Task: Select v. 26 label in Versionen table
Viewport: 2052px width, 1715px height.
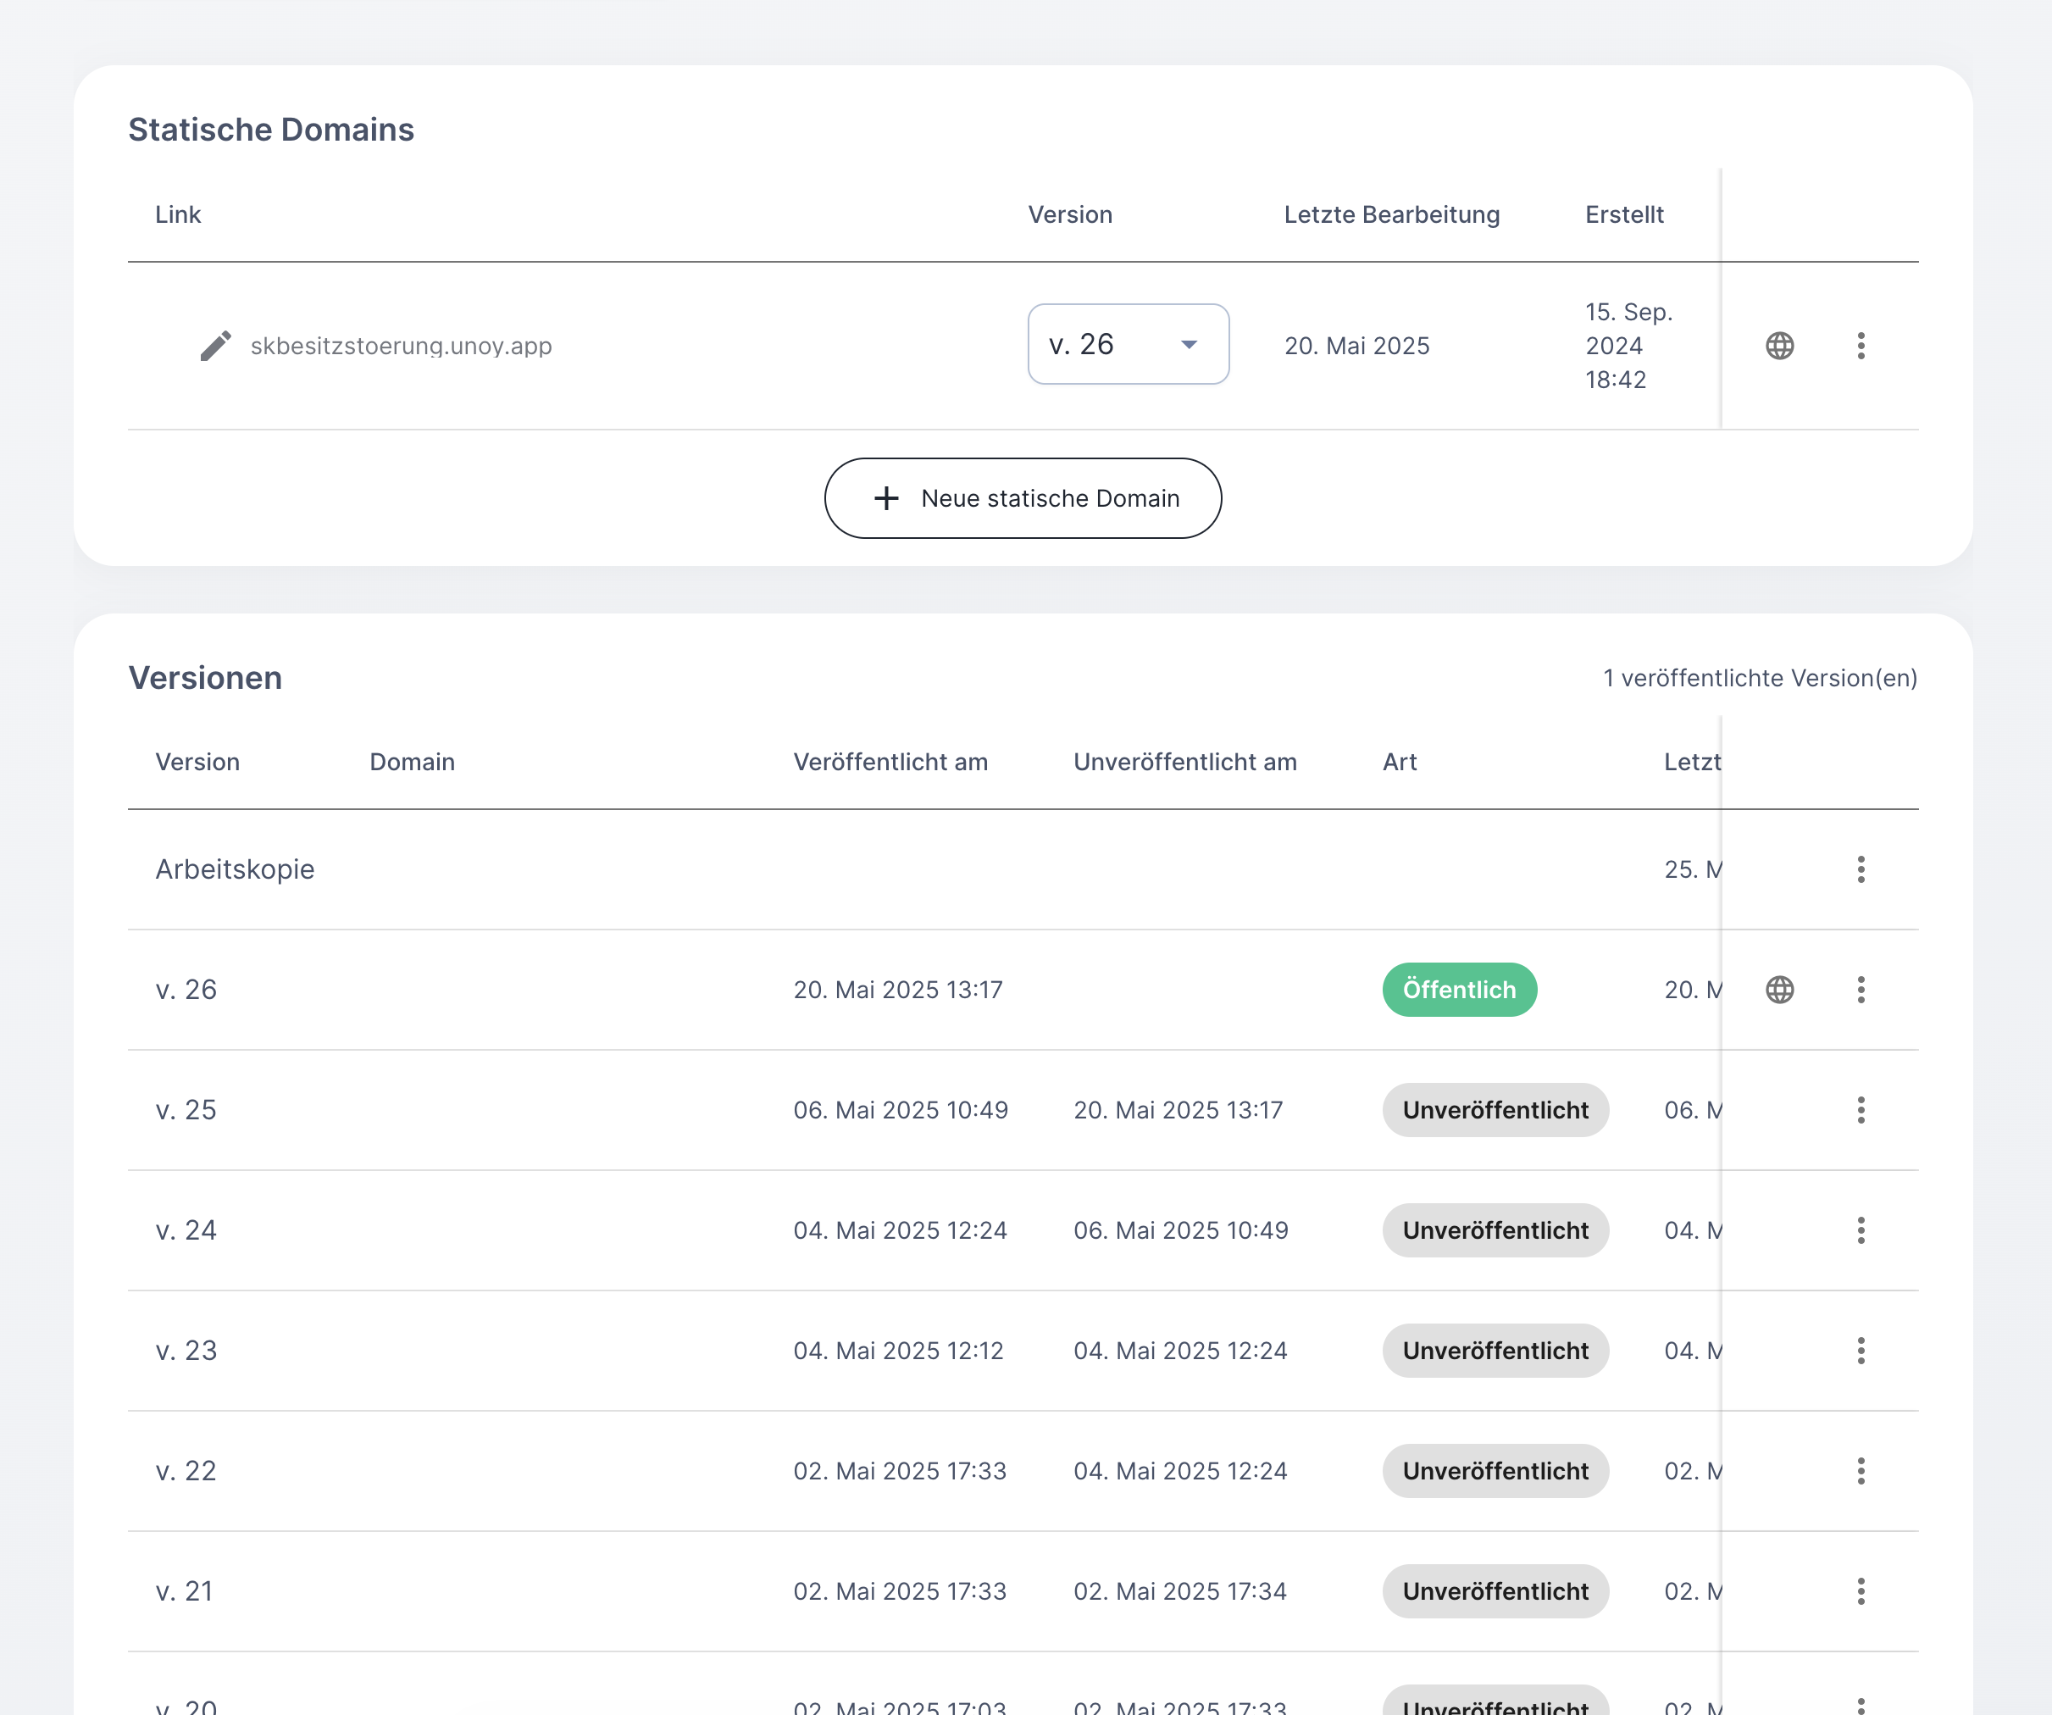Action: [186, 990]
